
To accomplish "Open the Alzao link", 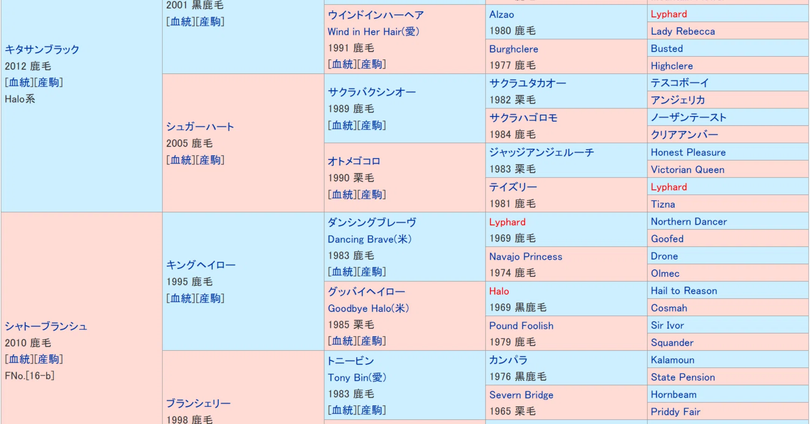I will 501,15.
